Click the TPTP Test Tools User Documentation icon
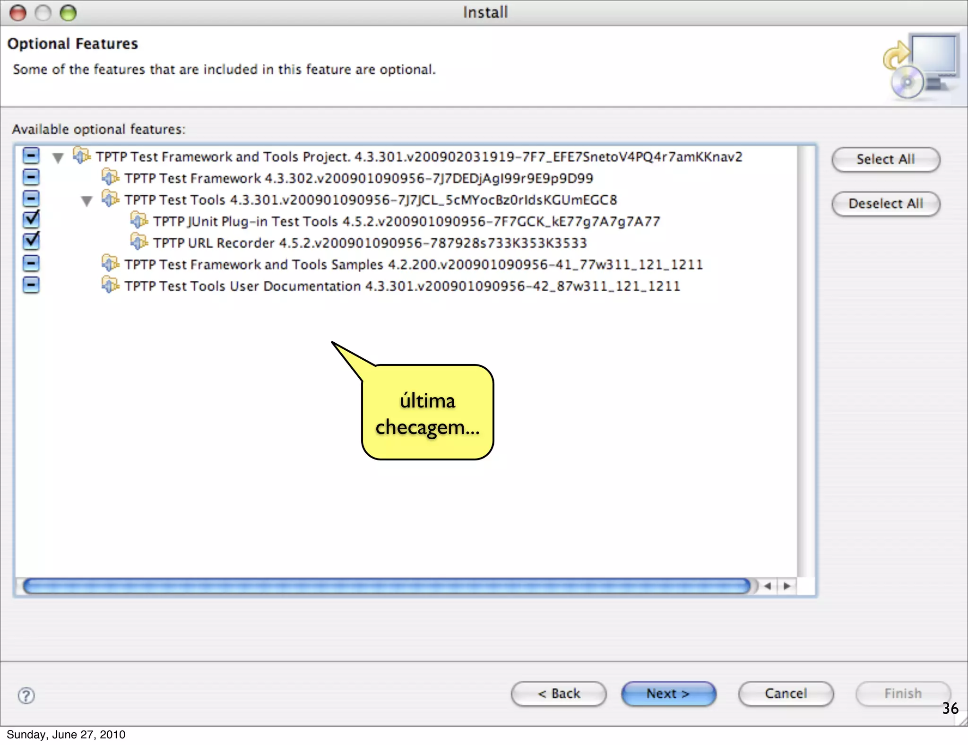The image size is (968, 745). click(110, 286)
